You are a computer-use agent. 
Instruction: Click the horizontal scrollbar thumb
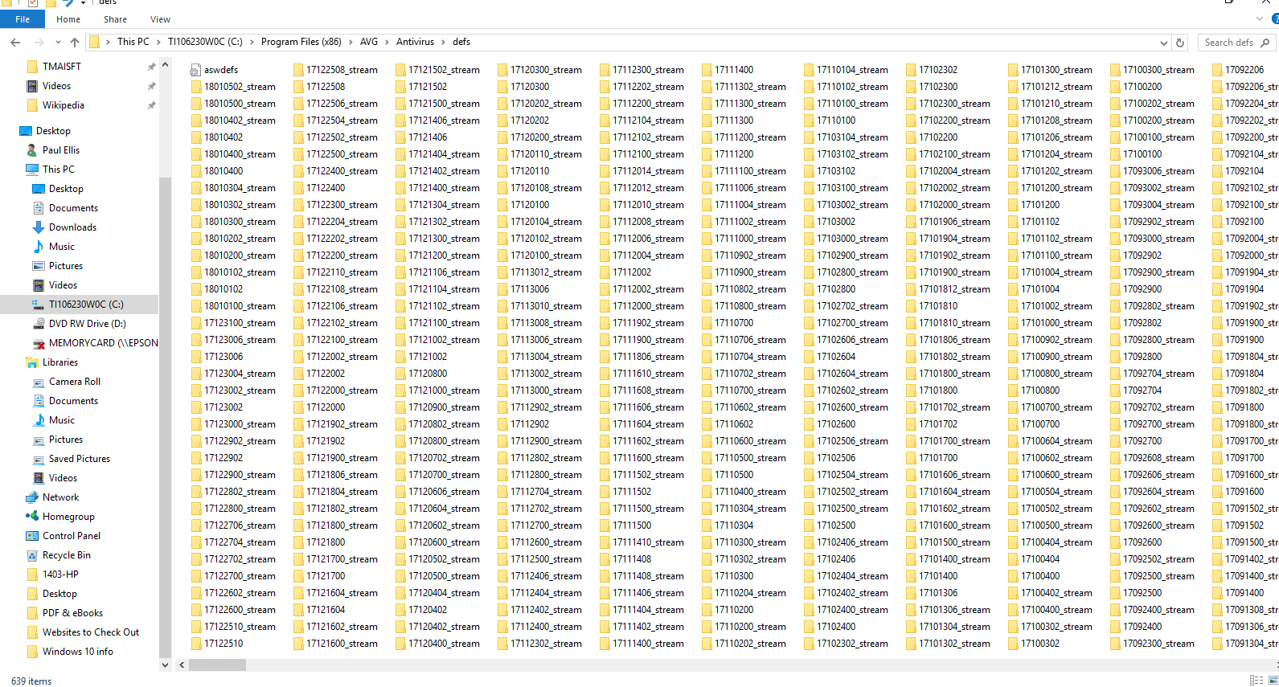point(217,665)
